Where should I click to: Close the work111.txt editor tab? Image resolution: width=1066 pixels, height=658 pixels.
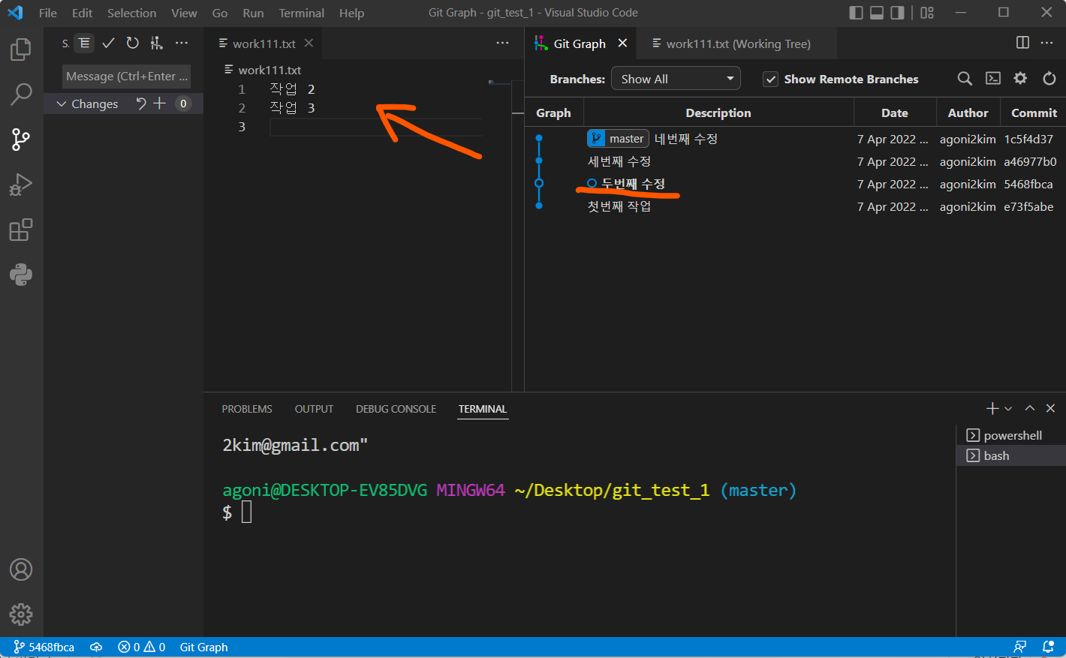click(x=309, y=43)
